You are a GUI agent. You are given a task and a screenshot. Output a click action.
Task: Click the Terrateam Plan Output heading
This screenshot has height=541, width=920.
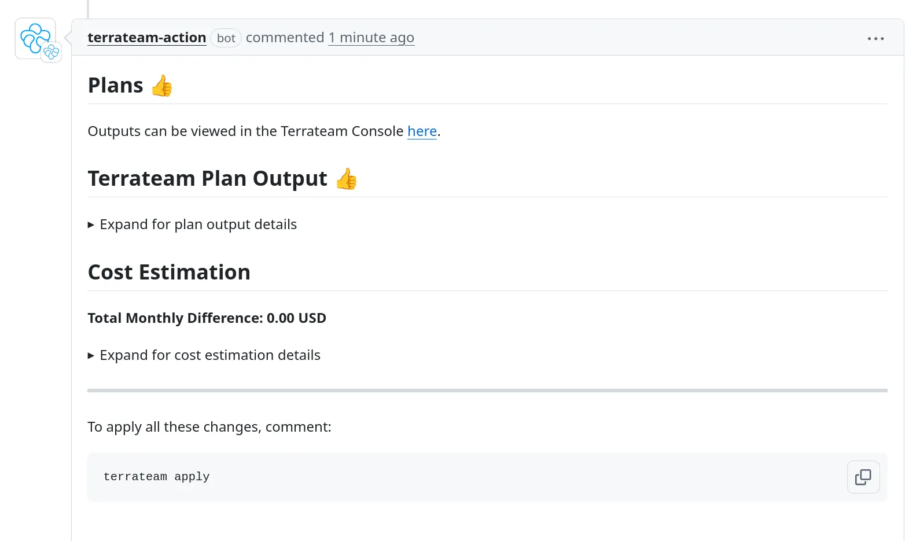208,179
